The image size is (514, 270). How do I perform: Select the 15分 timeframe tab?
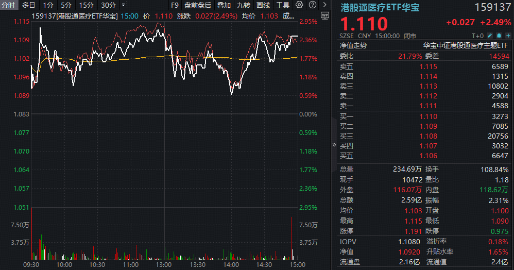pos(86,5)
